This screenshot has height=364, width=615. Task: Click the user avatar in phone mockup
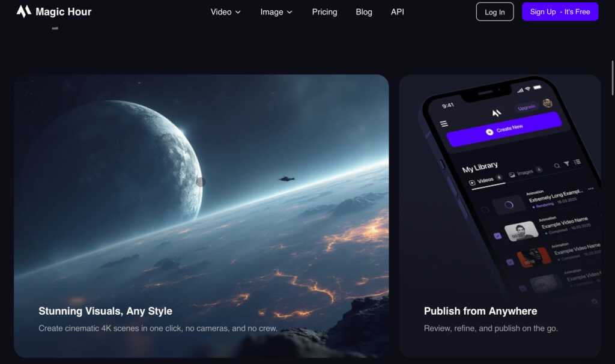(548, 103)
